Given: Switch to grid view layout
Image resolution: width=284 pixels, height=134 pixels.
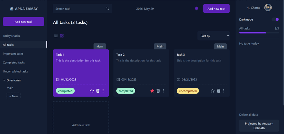Looking at the screenshot, I should point(62,36).
